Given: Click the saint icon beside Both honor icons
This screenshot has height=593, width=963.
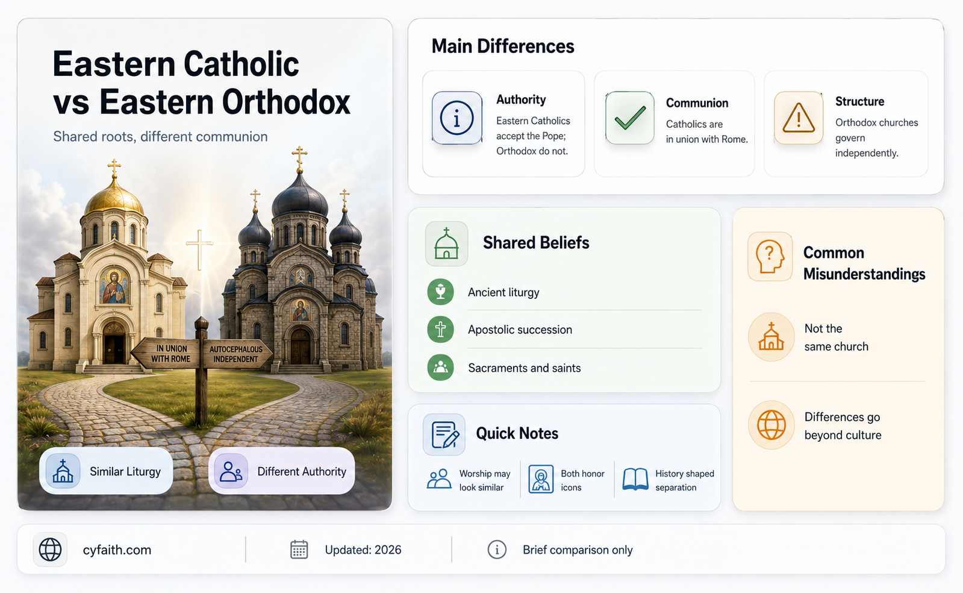Looking at the screenshot, I should coord(541,480).
